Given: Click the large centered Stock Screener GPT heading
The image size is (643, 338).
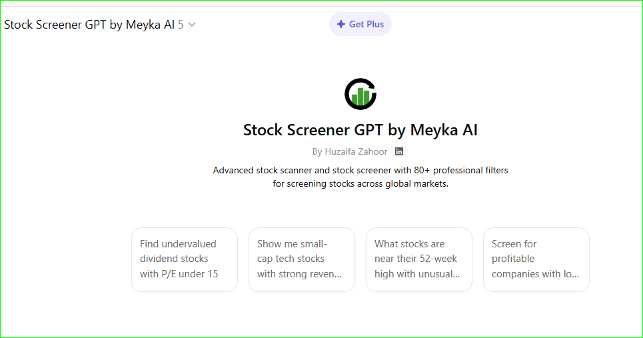Looking at the screenshot, I should tap(360, 129).
